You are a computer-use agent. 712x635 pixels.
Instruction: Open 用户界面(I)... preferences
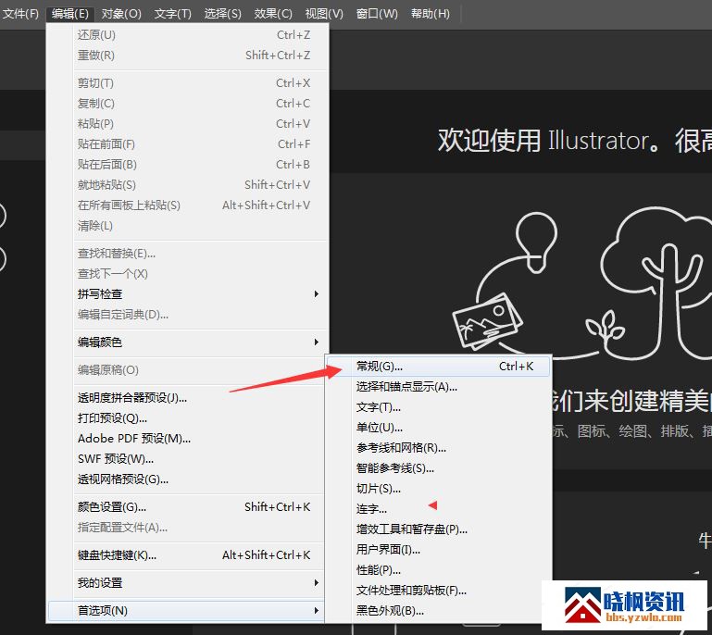[388, 550]
